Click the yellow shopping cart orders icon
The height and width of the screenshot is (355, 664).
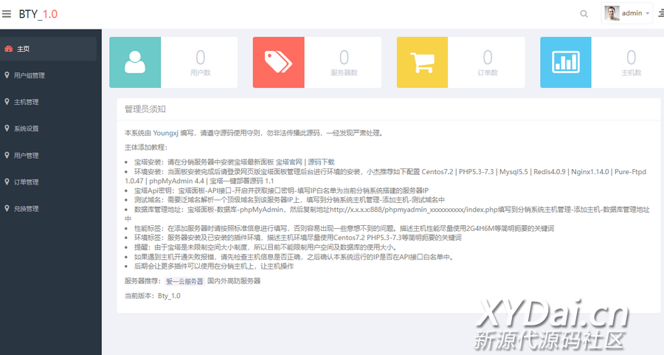pos(422,63)
